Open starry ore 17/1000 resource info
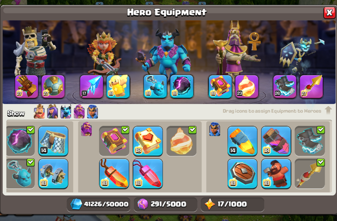This screenshot has height=221, width=337. [x=232, y=204]
